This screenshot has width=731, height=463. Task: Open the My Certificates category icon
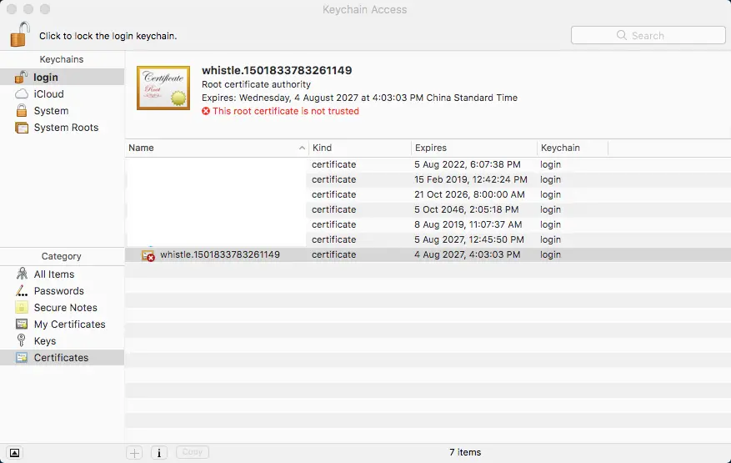(x=22, y=324)
